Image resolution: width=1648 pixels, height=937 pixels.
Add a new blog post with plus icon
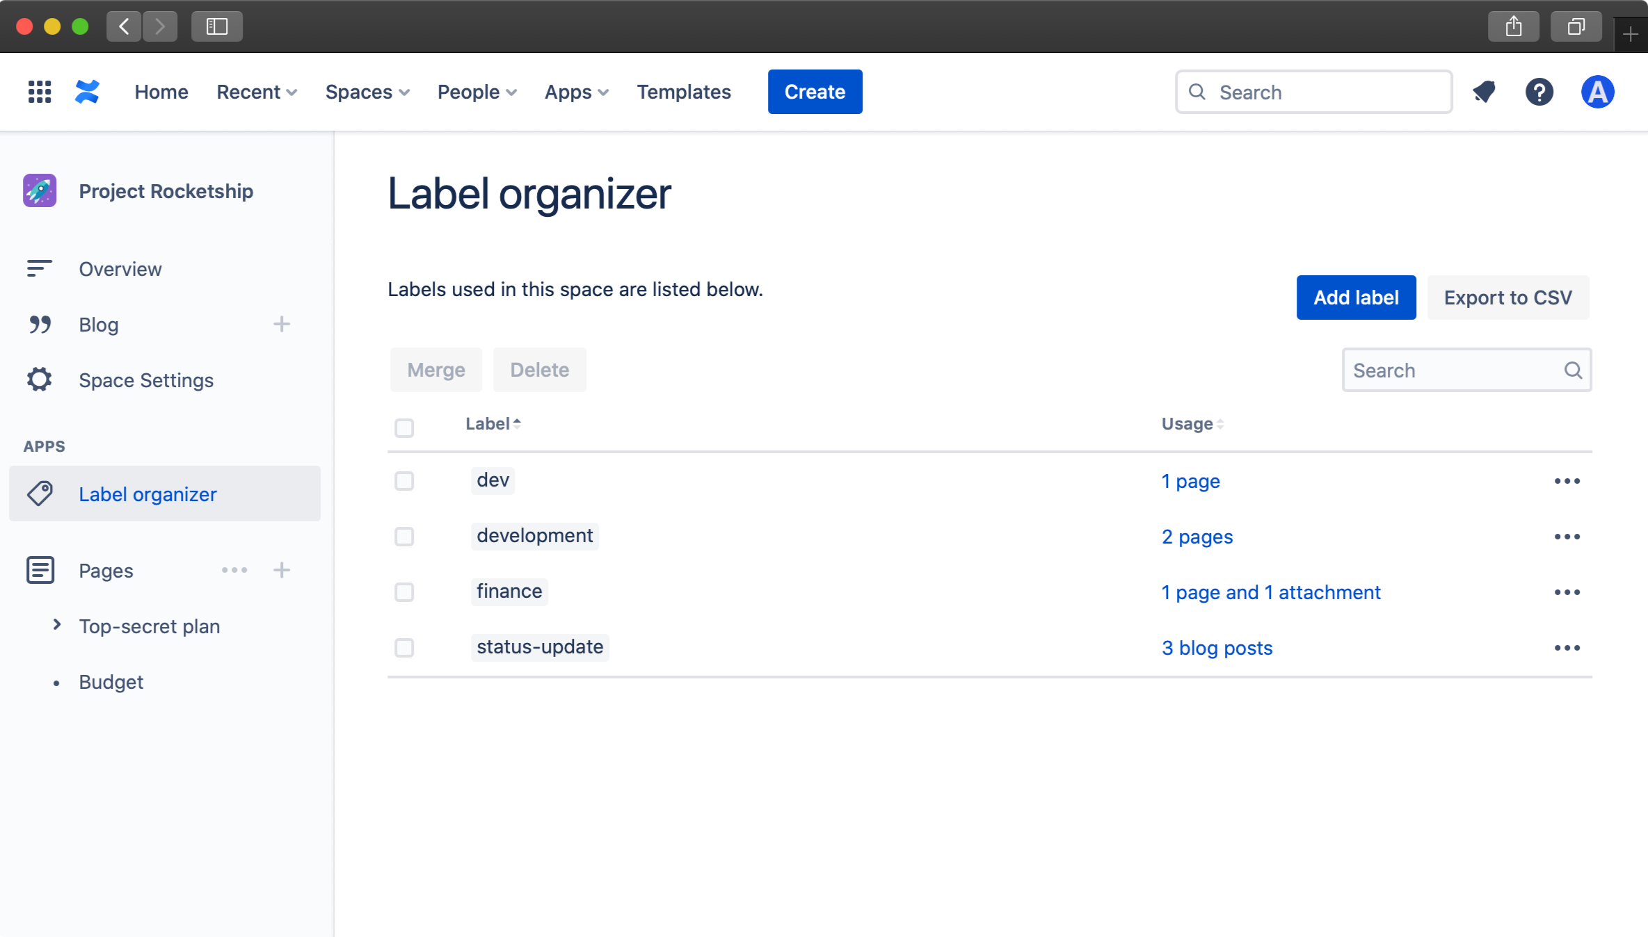[282, 324]
